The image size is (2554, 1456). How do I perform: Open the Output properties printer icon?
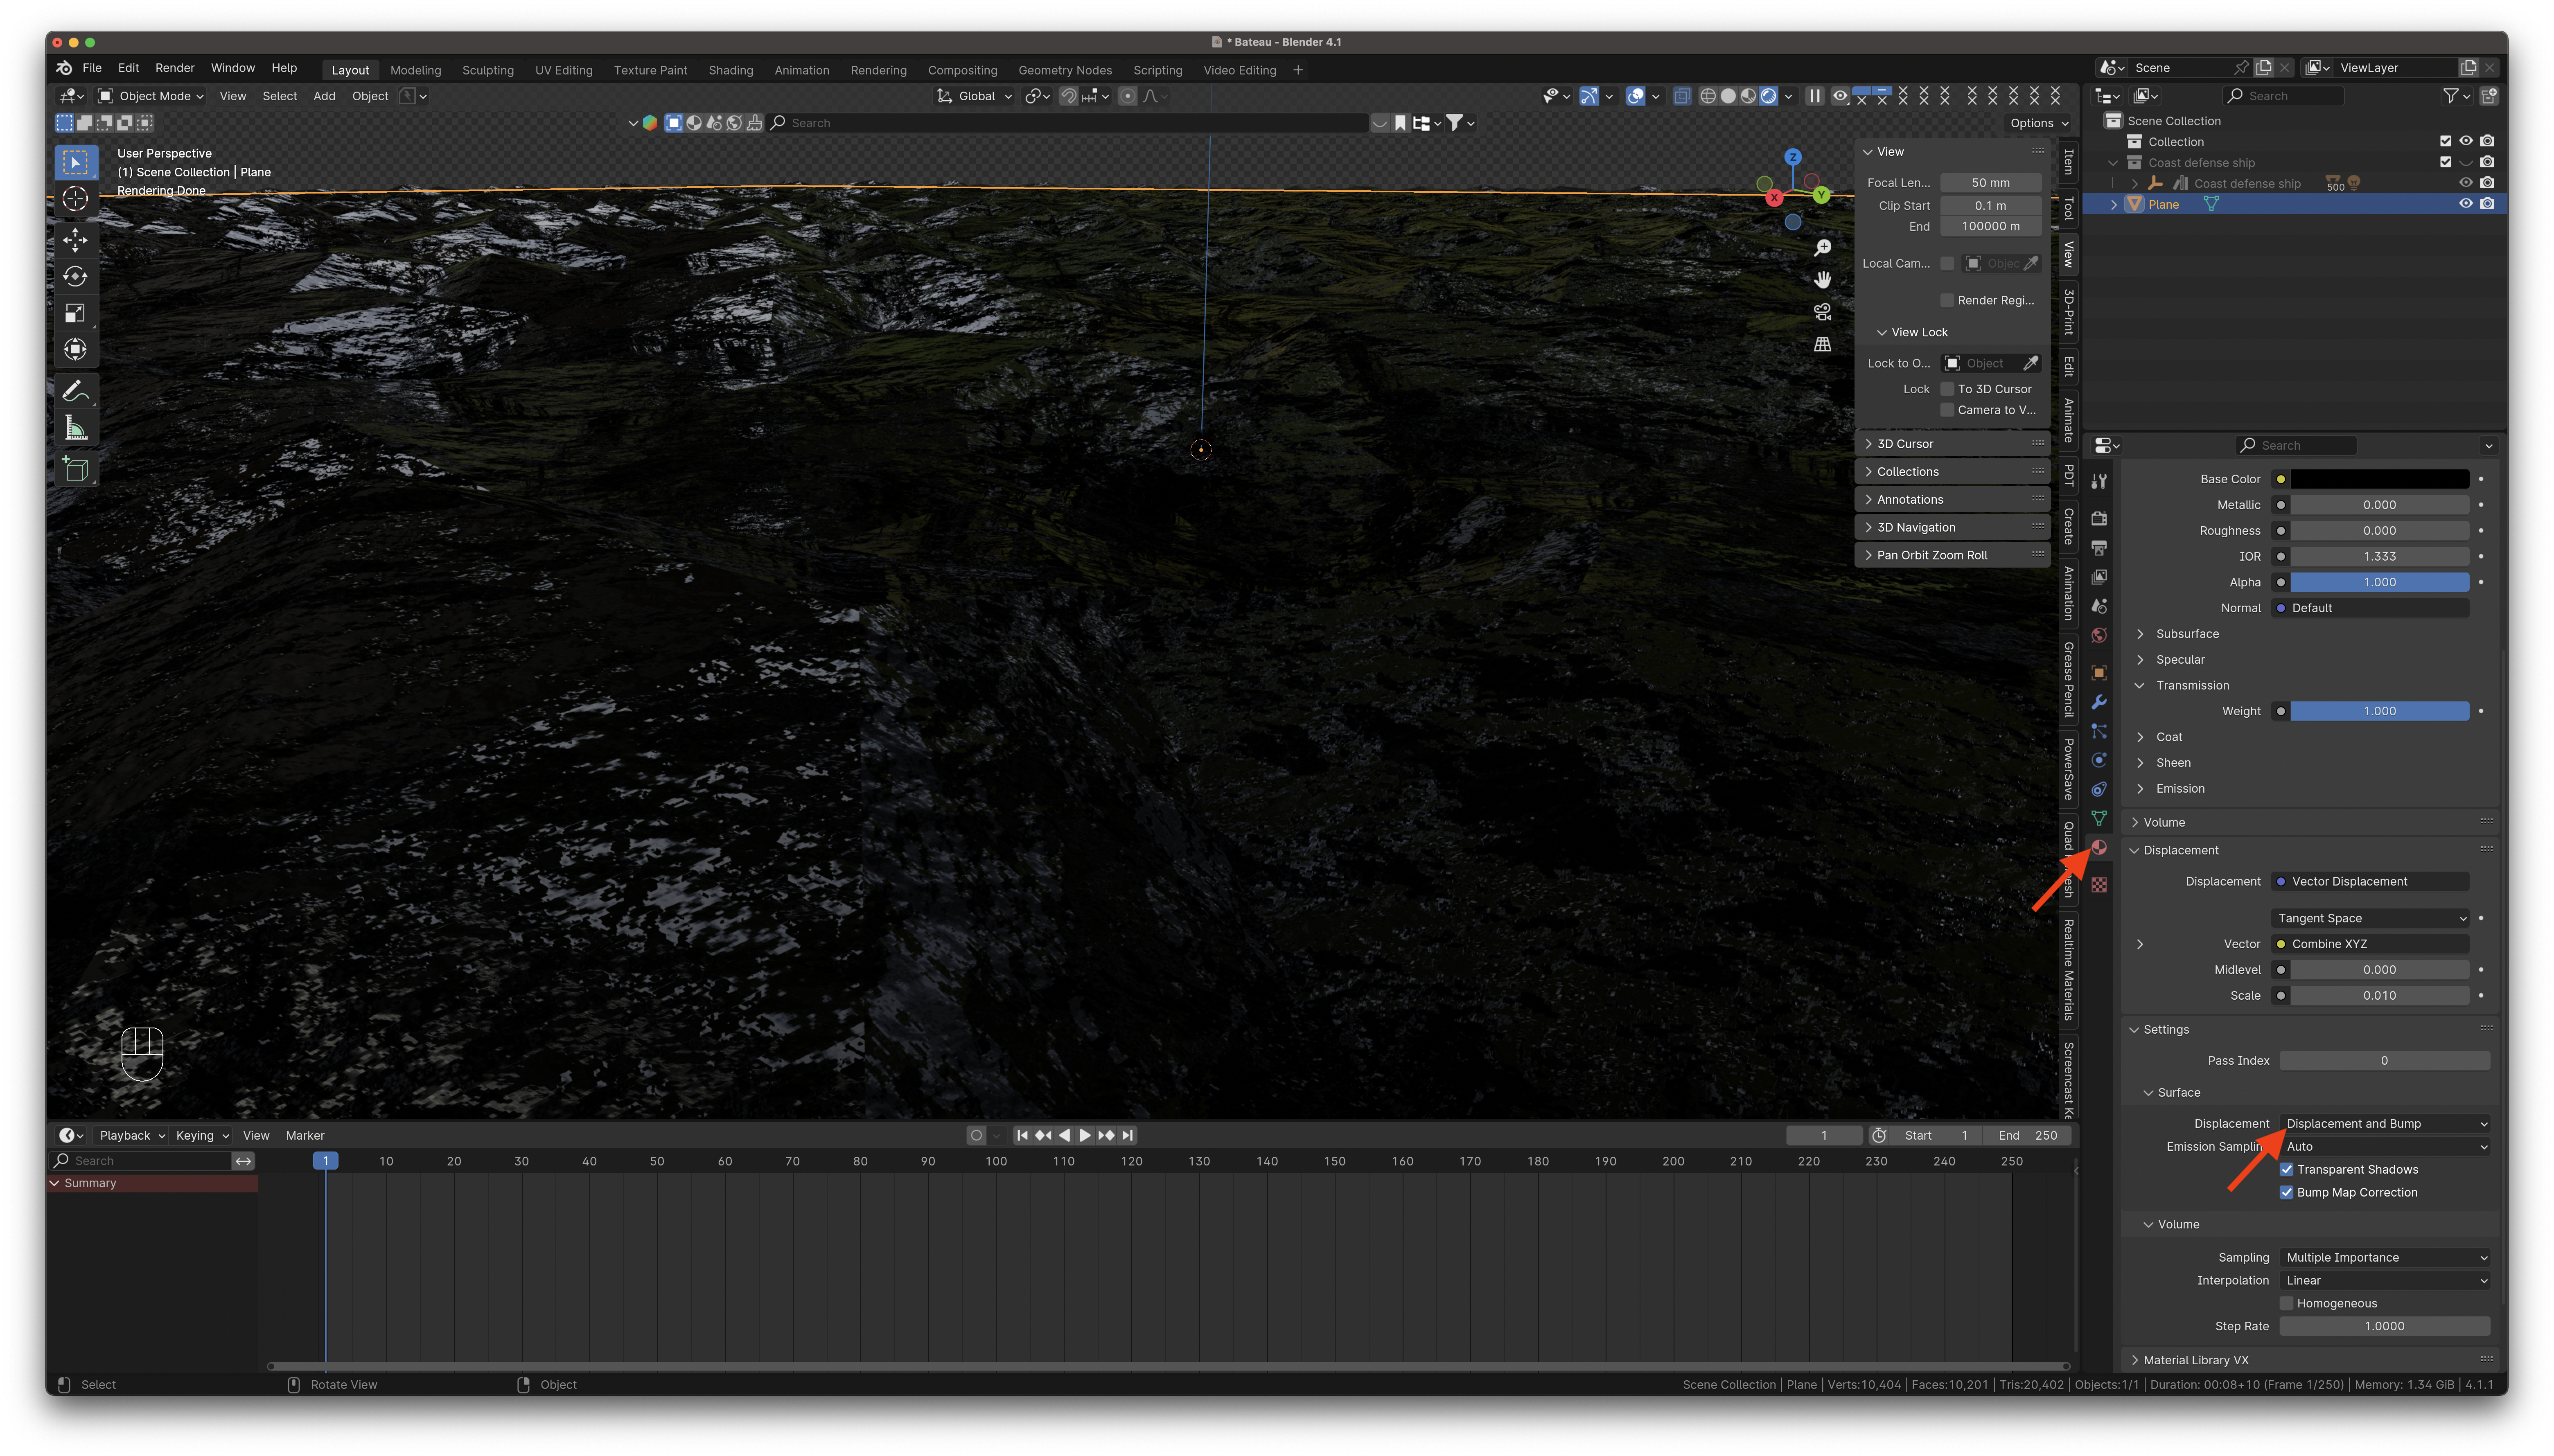(x=2099, y=548)
